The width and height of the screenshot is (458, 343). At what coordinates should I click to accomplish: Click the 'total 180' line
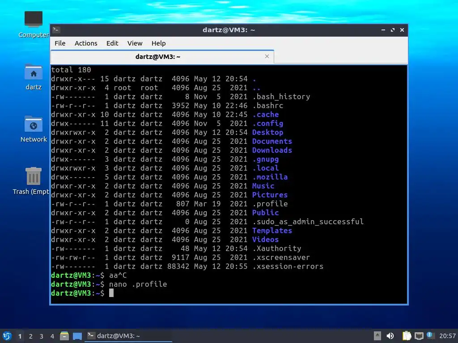[71, 70]
